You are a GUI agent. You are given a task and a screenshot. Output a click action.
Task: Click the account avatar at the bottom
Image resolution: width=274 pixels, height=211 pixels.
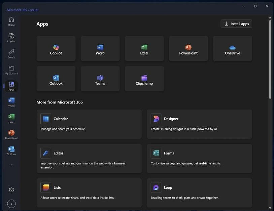click(x=11, y=204)
